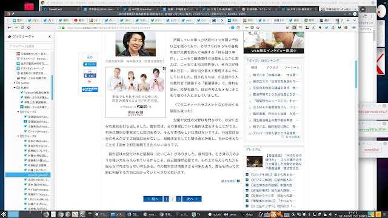List all Firefox tabs with the down chevron
This screenshot has height=218, width=388.
[x=354, y=20]
